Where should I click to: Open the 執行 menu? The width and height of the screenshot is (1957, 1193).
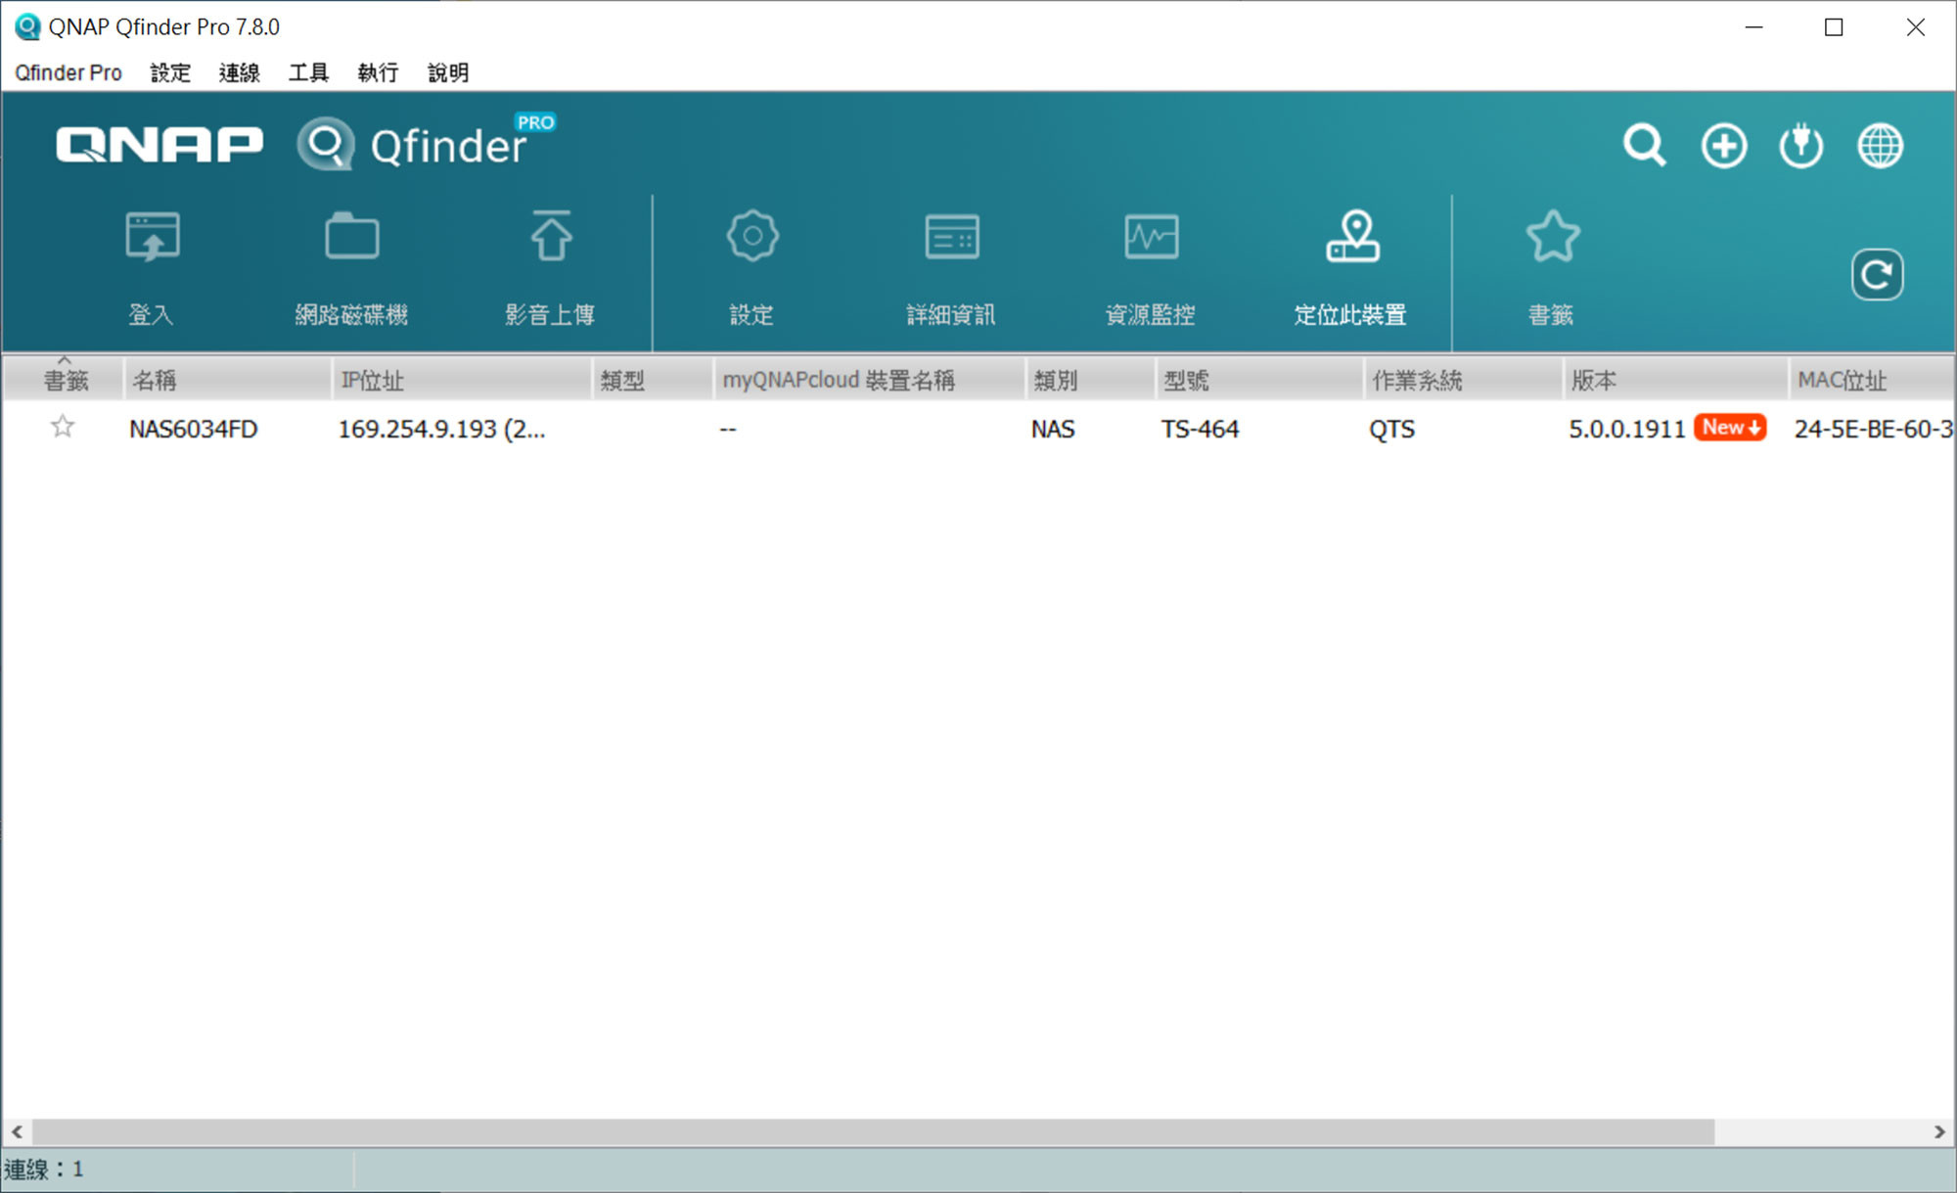[x=378, y=72]
